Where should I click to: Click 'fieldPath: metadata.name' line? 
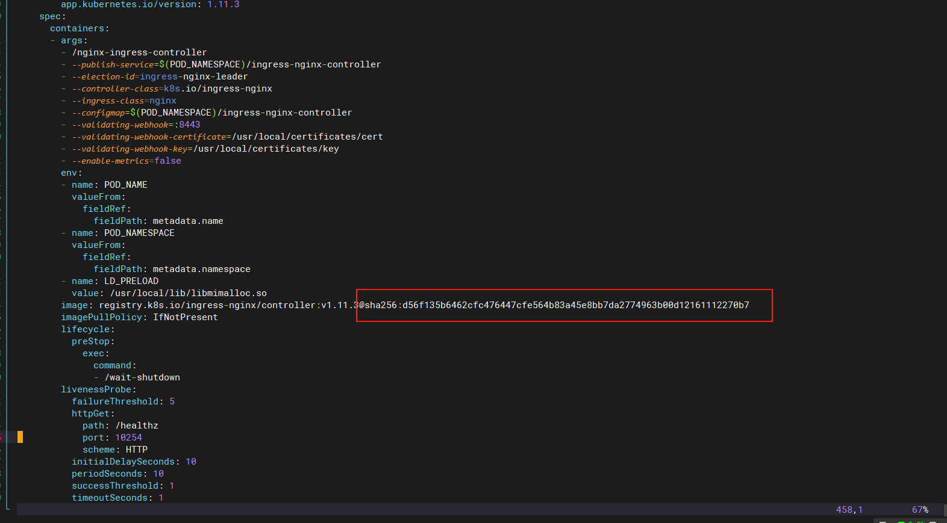pyautogui.click(x=158, y=221)
